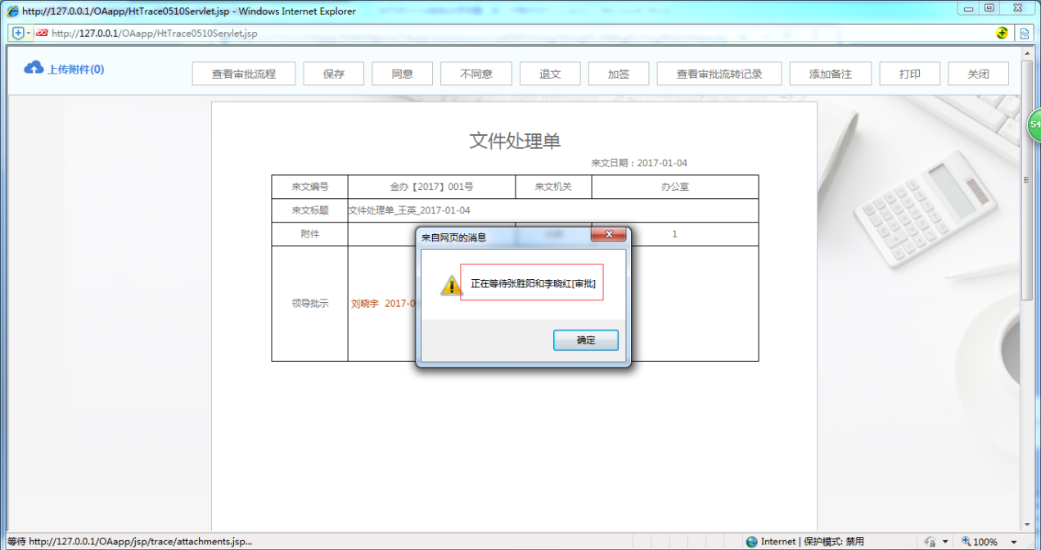Click the green 54 badge at right edge
The width and height of the screenshot is (1041, 550).
1034,125
